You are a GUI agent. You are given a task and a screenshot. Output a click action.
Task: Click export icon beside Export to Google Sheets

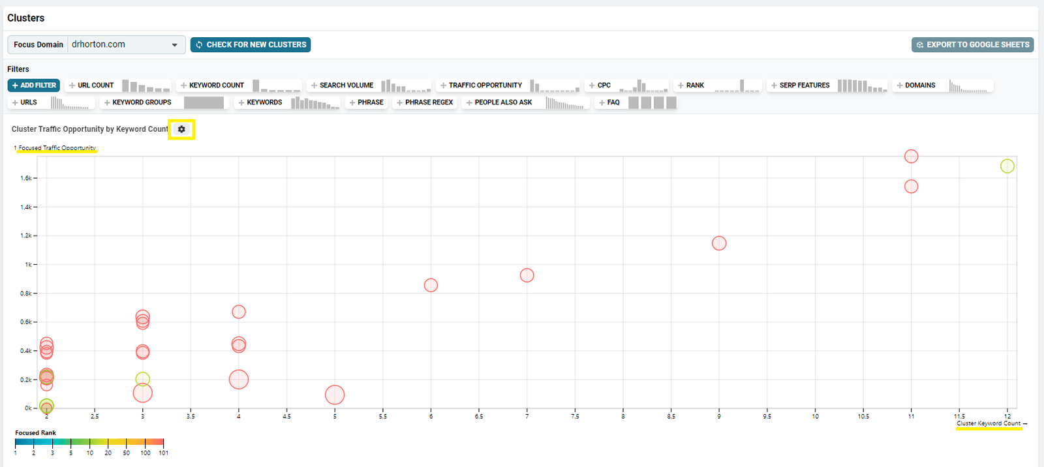click(920, 44)
